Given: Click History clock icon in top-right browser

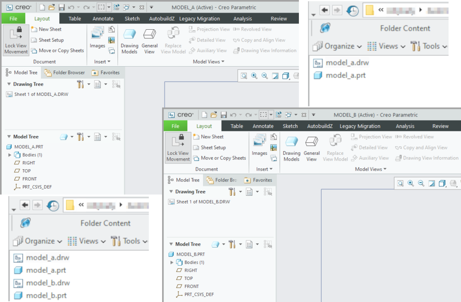Looking at the screenshot, I should click(353, 11).
